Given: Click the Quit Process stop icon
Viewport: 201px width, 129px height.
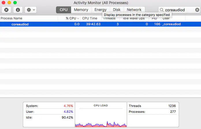Looking at the screenshot, I should pos(6,10).
